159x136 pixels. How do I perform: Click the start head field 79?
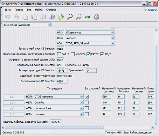pos(121,103)
